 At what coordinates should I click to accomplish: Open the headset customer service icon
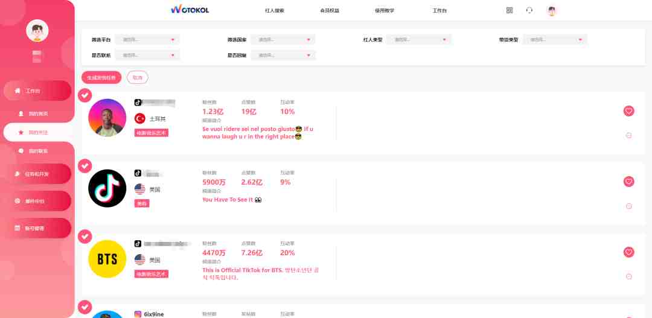(529, 10)
